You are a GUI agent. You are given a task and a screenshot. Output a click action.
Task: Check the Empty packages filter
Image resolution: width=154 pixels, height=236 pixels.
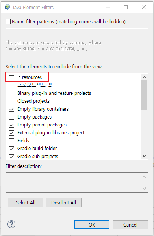pyautogui.click(x=11, y=117)
